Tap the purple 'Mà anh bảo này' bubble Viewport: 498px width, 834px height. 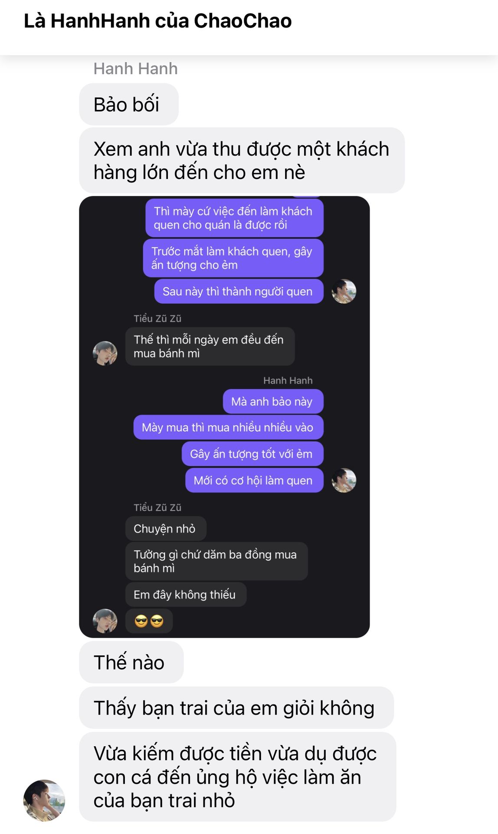273,401
